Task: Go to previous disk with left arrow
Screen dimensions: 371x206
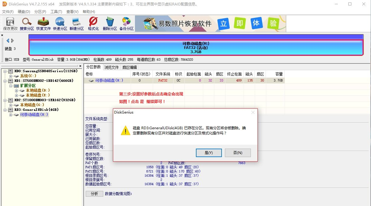Action: (8, 40)
